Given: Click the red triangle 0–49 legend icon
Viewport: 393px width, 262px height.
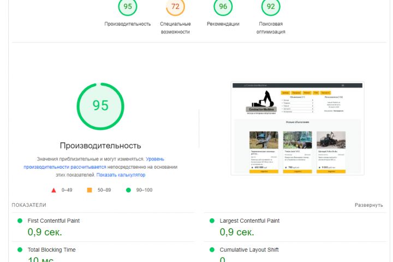Looking at the screenshot, I should [x=53, y=190].
